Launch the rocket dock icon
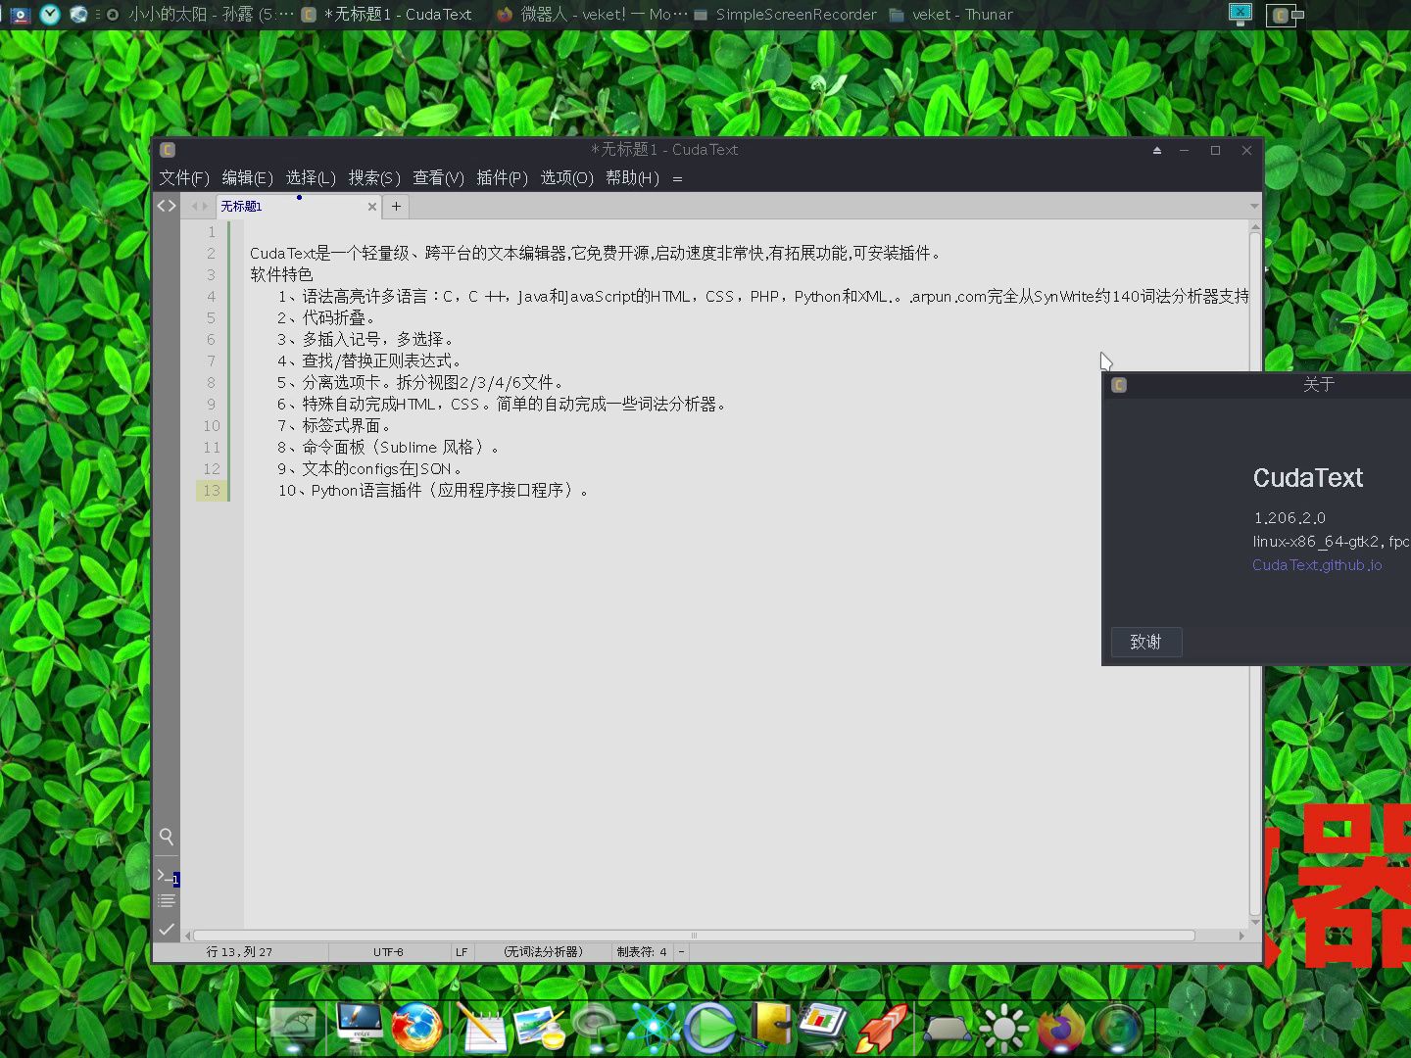The image size is (1411, 1058). coord(882,1029)
